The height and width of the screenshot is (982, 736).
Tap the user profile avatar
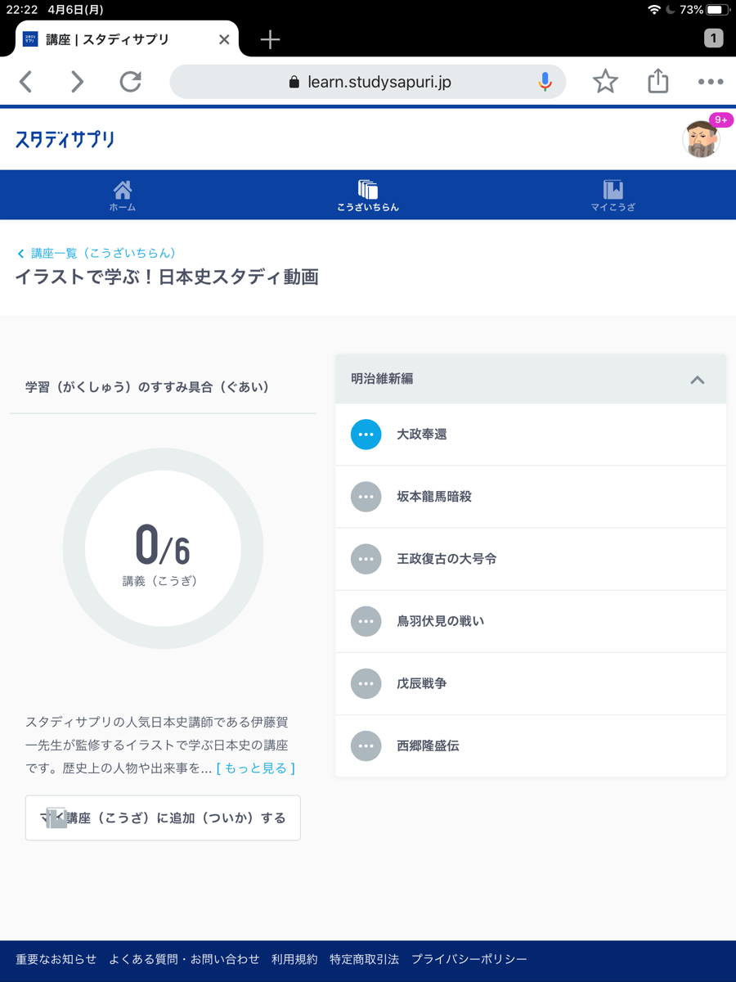702,139
